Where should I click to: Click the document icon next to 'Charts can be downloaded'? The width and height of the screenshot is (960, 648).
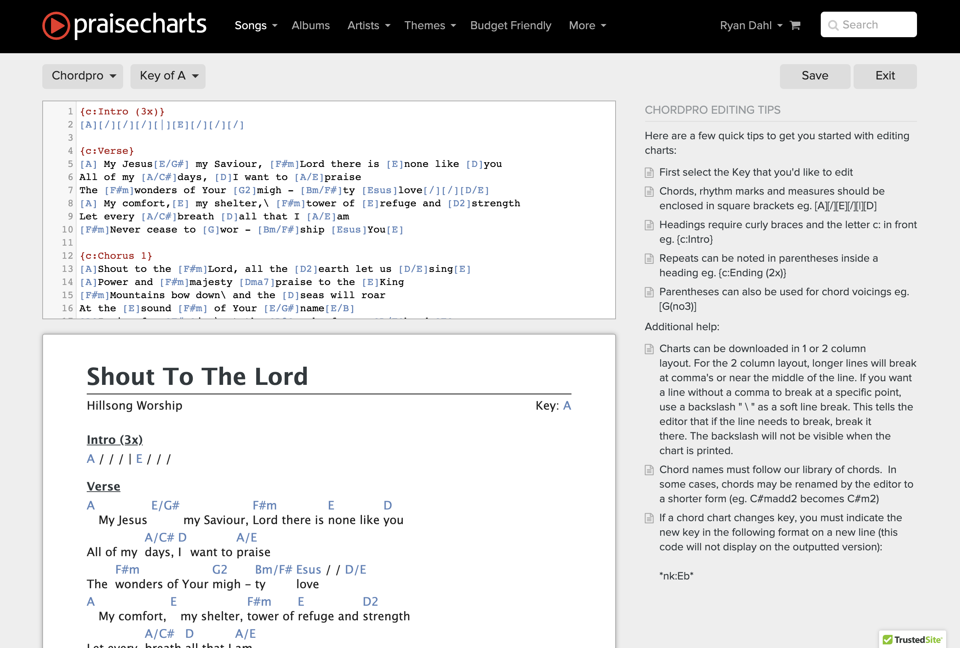click(649, 349)
